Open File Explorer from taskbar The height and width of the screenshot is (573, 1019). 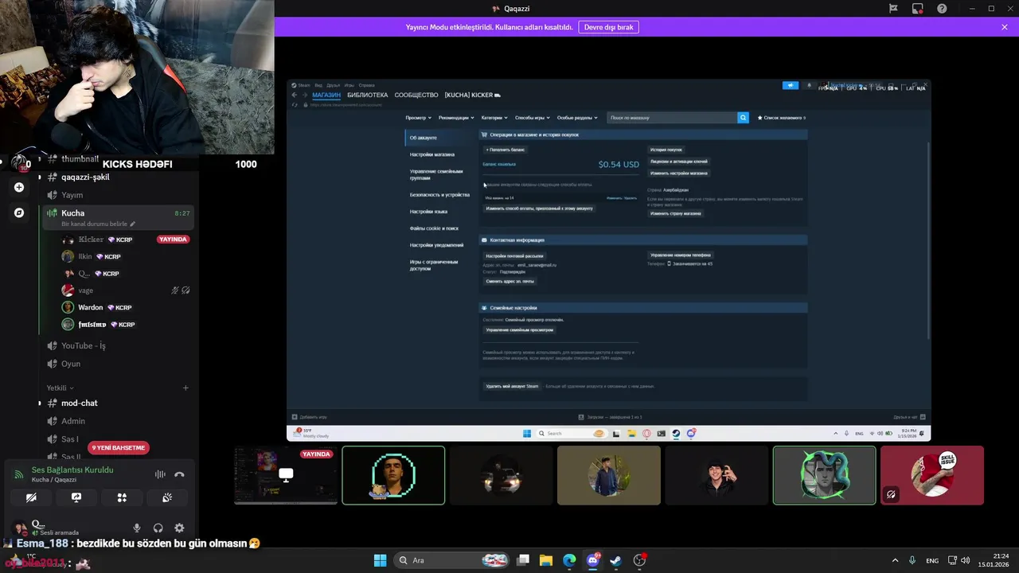click(546, 560)
